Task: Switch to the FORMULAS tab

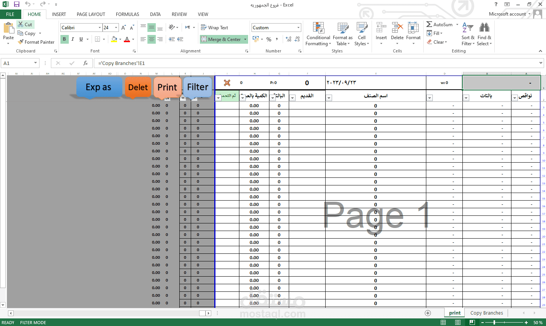Action: [x=127, y=14]
